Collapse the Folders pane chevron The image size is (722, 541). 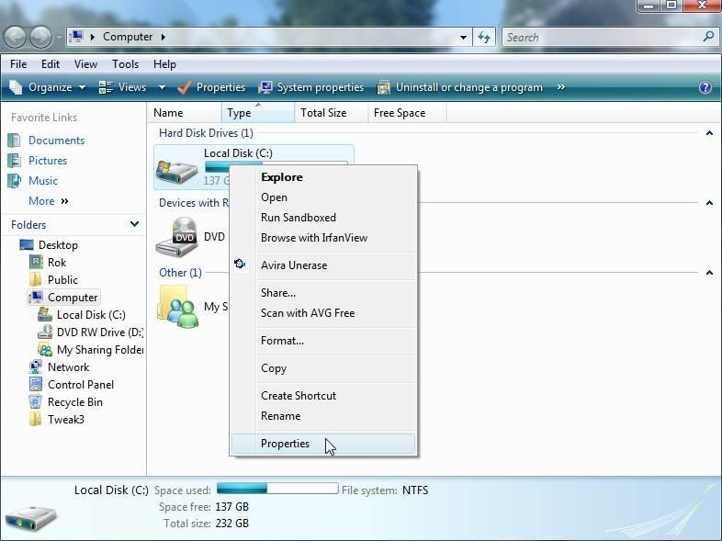tap(134, 224)
